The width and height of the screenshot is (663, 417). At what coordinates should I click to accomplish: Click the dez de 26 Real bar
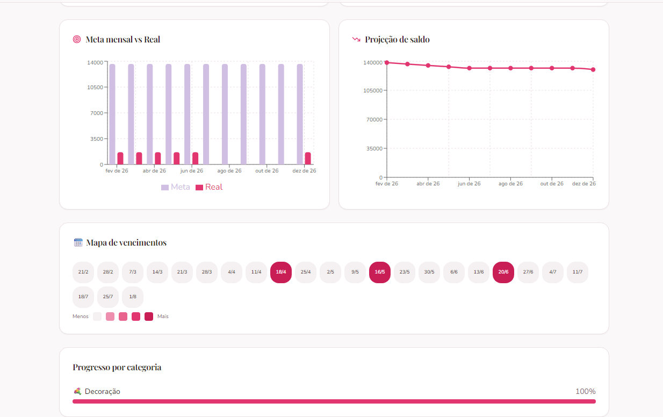pos(308,158)
